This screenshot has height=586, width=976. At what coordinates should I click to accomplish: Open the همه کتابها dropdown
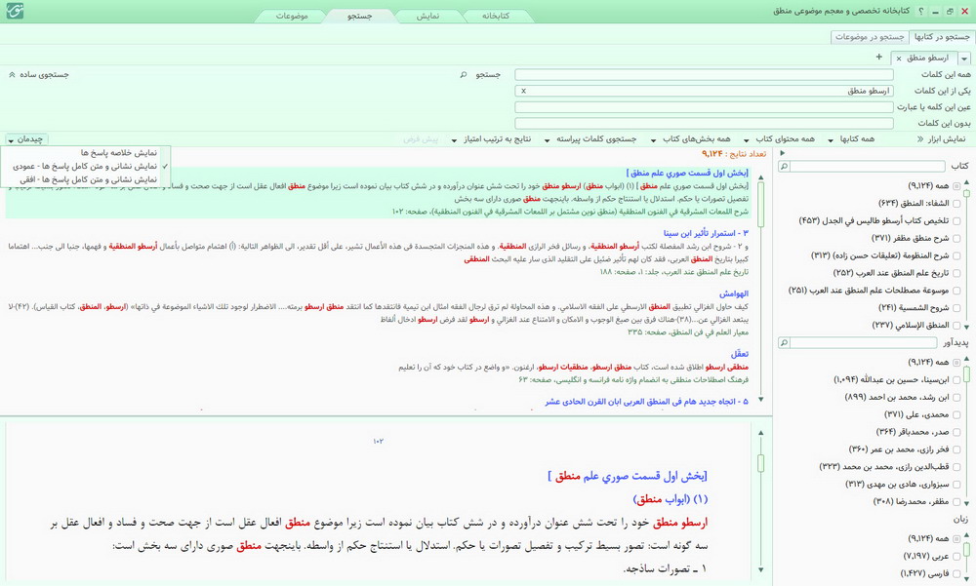tap(852, 139)
